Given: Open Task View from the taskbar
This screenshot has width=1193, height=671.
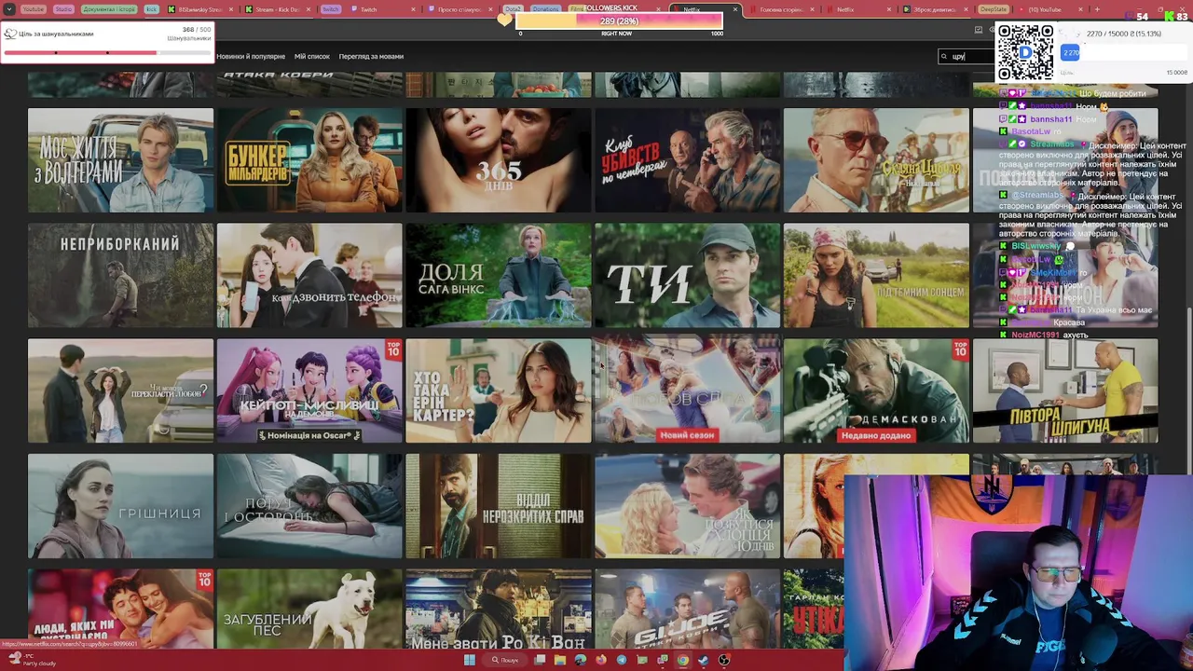Looking at the screenshot, I should point(540,660).
